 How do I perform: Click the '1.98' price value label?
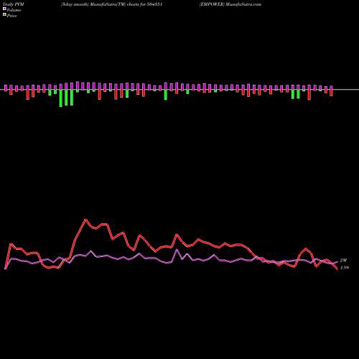(345, 268)
